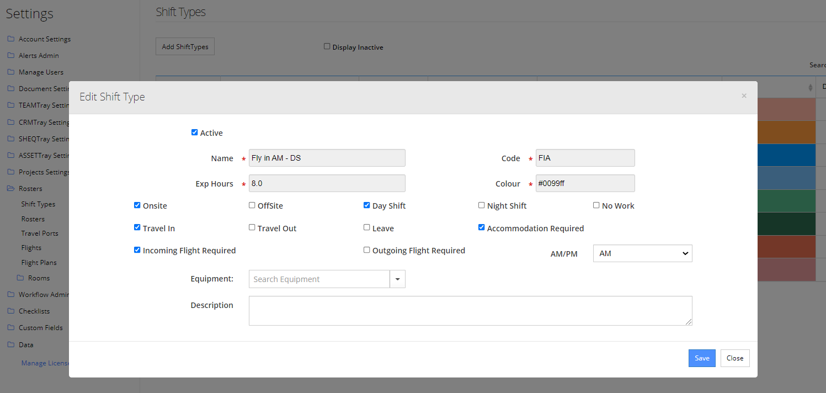Click the Exp Hours input field
This screenshot has width=826, height=393.
point(327,183)
